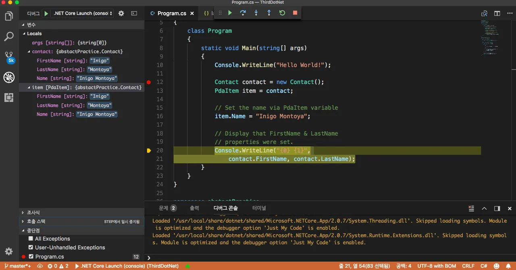Select the args [string[]] variable row
Viewport: 516px width, 270px height.
click(82, 43)
